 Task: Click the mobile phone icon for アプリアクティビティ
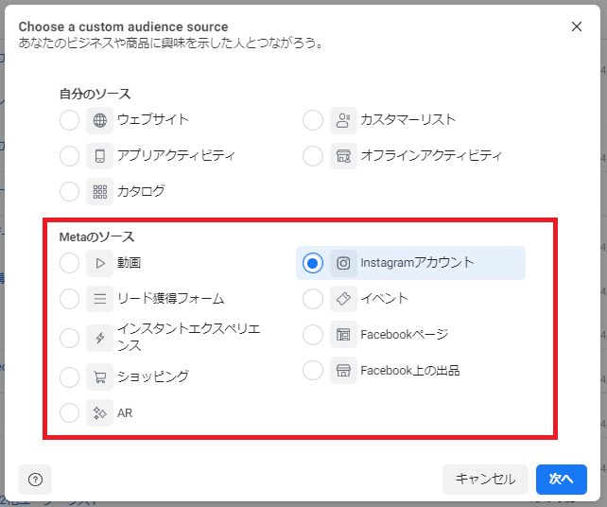(x=99, y=155)
